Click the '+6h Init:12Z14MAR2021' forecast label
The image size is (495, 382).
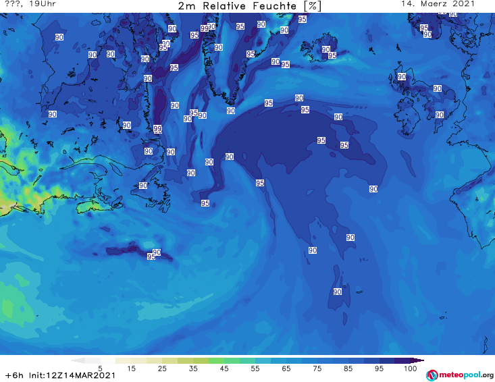[x=60, y=375]
